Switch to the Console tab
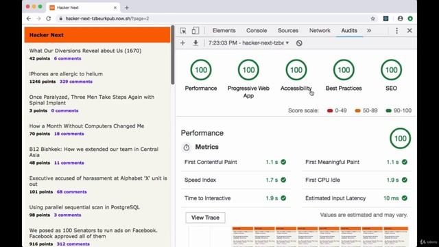 click(x=257, y=30)
